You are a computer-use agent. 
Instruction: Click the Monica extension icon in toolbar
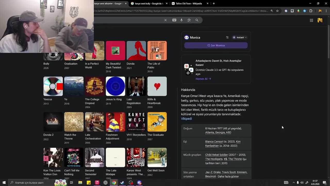point(286,11)
